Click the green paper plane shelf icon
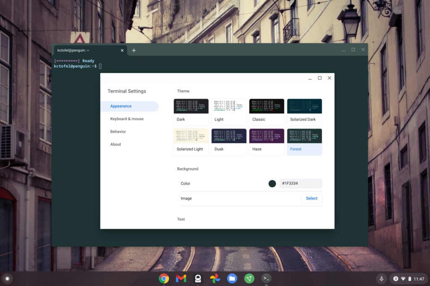Viewport: 430px width, 286px height. click(249, 278)
